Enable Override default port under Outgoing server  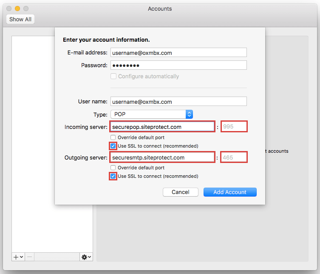coord(113,168)
